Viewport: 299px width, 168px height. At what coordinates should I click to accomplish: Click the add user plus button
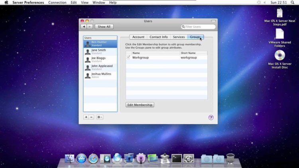click(x=86, y=117)
